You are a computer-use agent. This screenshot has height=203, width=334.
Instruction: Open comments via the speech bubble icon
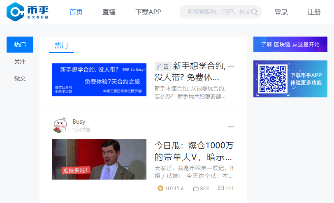pyautogui.click(x=220, y=188)
